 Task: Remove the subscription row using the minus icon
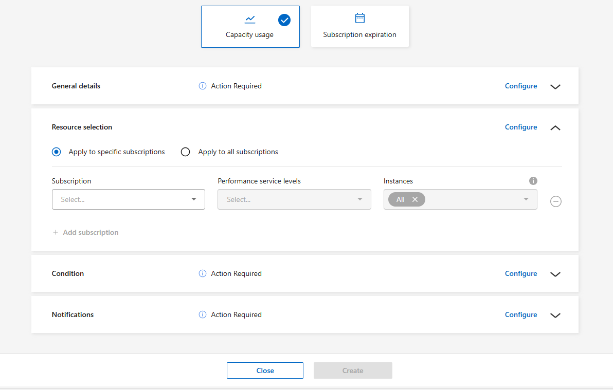555,201
